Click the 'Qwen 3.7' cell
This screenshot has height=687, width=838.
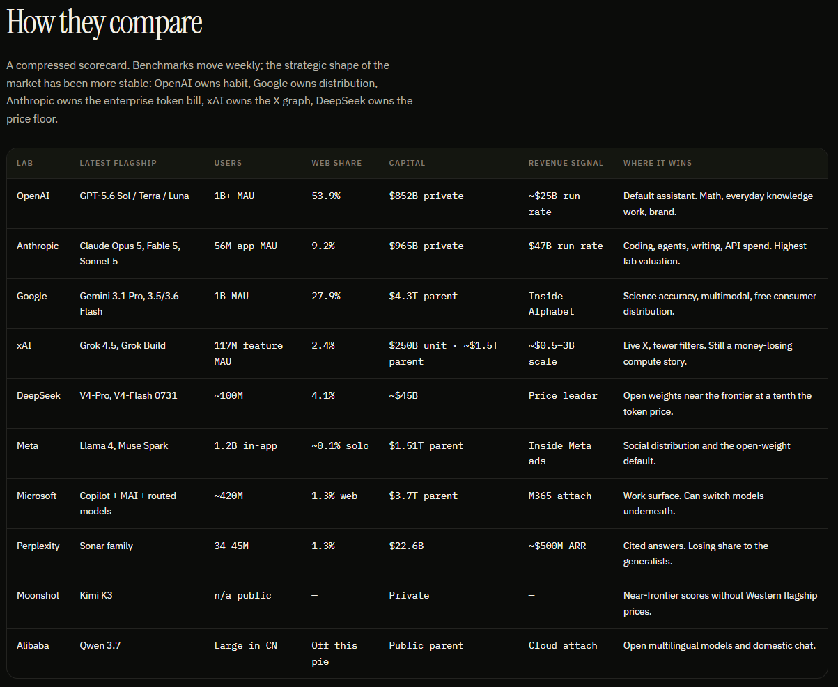point(100,645)
